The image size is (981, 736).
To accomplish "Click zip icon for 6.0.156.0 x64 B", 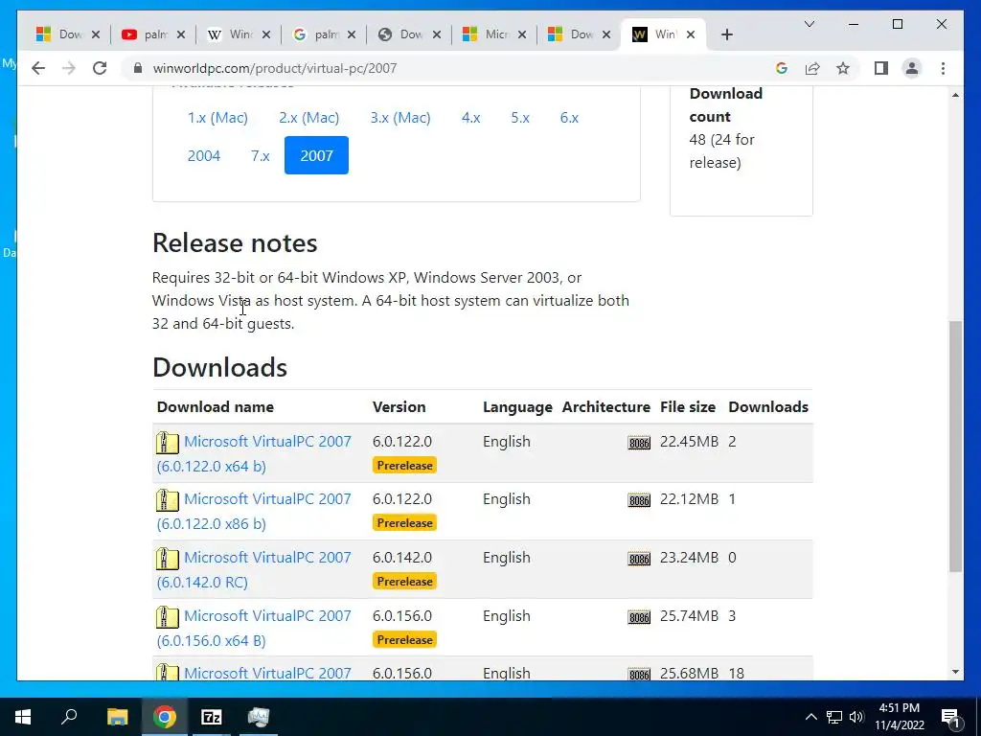I will [x=167, y=617].
